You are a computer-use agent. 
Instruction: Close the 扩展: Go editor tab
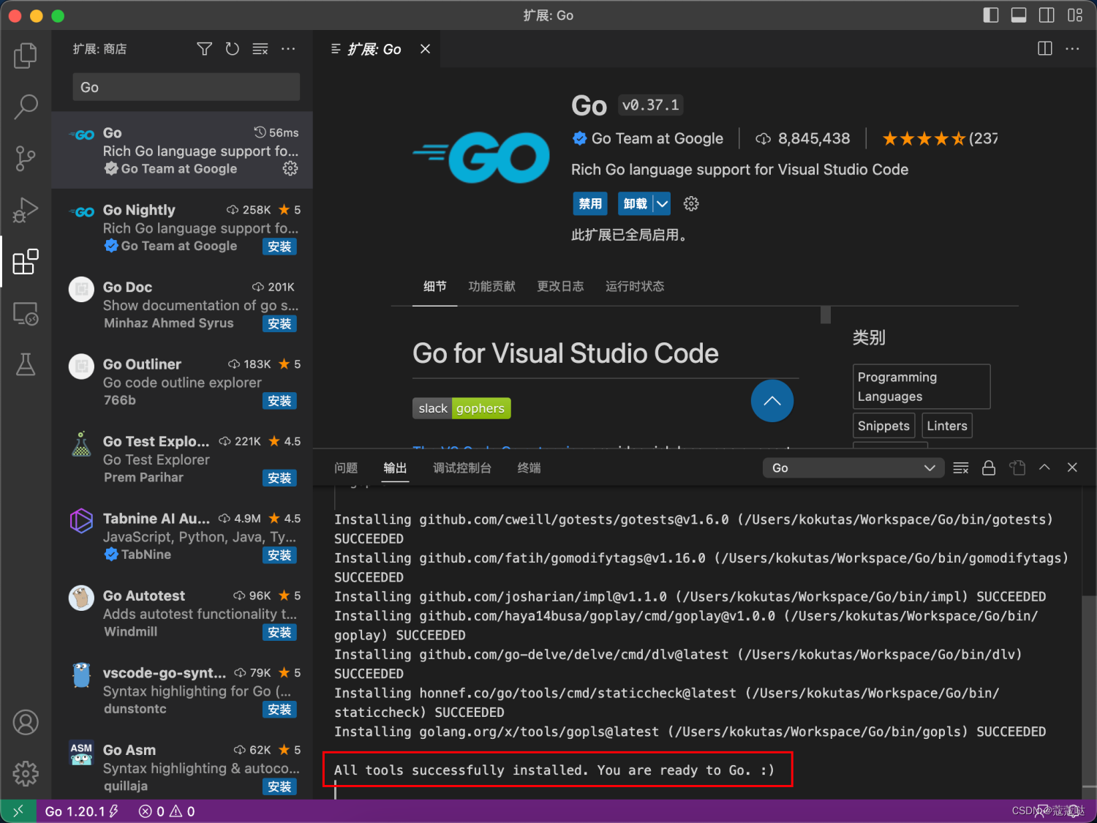426,49
